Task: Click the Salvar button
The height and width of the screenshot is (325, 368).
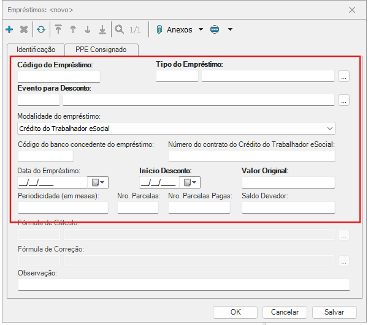Action: click(x=334, y=312)
